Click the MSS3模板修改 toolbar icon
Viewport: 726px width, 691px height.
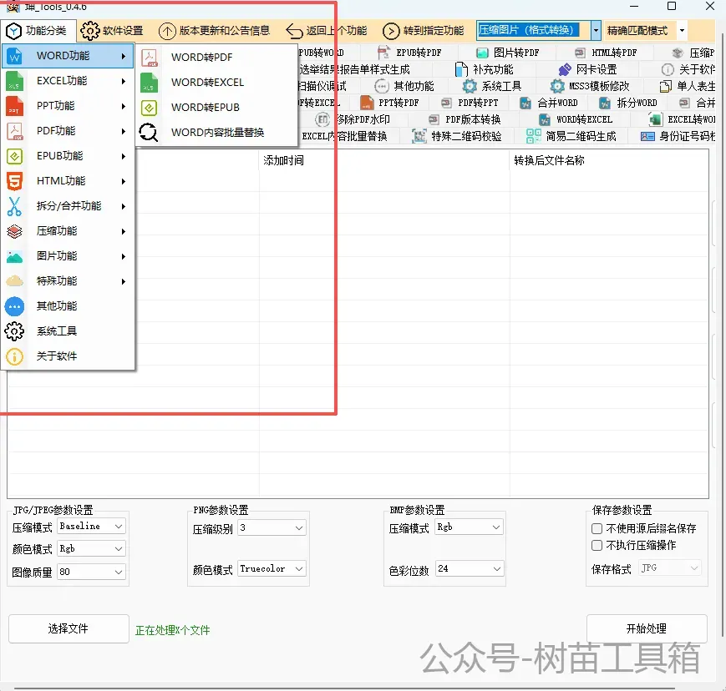tap(557, 87)
